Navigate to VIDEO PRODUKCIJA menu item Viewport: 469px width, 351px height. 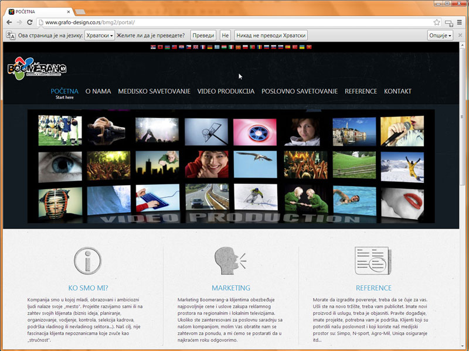click(x=226, y=91)
